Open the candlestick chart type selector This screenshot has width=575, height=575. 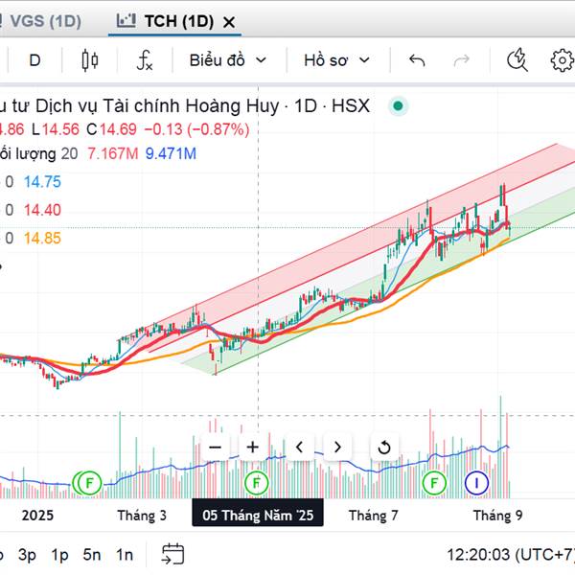pyautogui.click(x=91, y=60)
